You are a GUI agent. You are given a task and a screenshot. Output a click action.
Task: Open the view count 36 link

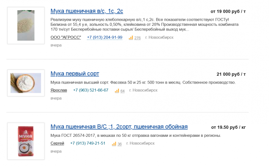[120, 144]
